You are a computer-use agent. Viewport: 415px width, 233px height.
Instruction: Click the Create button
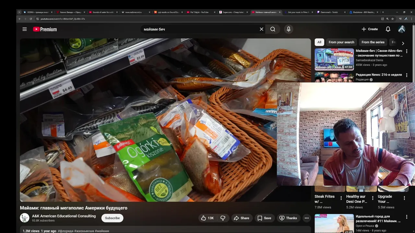click(370, 29)
